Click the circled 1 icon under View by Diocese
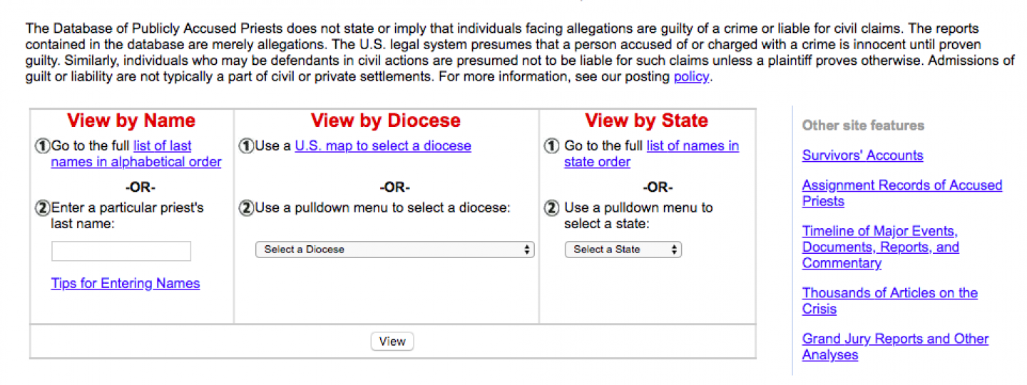Image resolution: width=1027 pixels, height=385 pixels. 246,146
